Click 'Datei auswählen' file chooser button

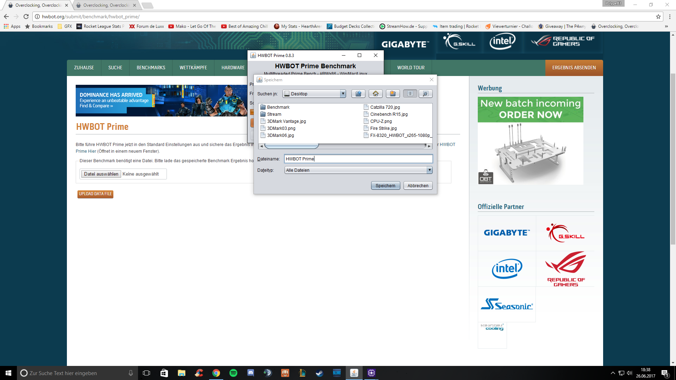pyautogui.click(x=101, y=174)
